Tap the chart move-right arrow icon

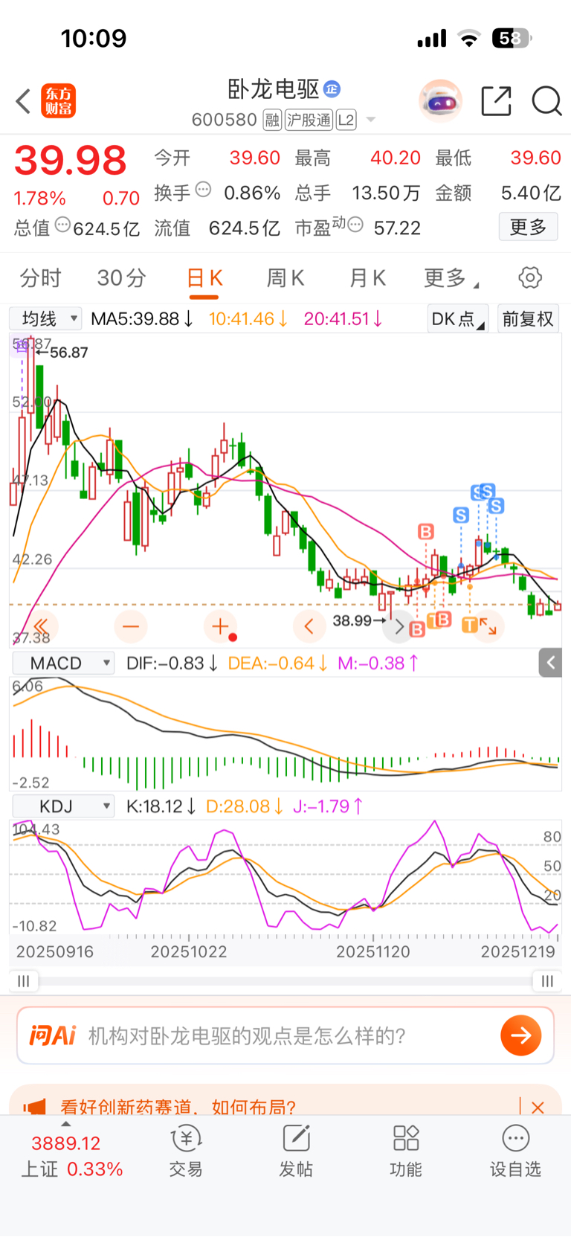click(399, 626)
